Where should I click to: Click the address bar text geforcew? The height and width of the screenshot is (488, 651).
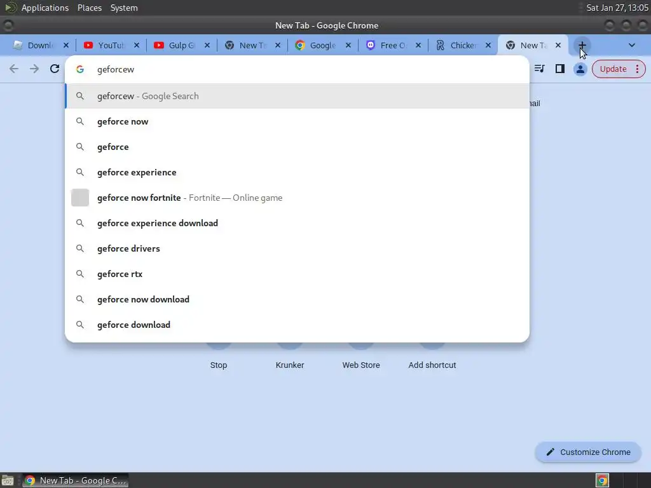point(116,70)
